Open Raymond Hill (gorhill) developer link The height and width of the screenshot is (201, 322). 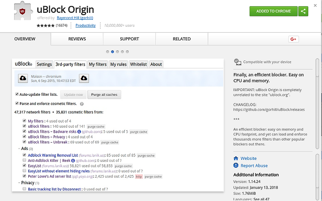coord(75,18)
